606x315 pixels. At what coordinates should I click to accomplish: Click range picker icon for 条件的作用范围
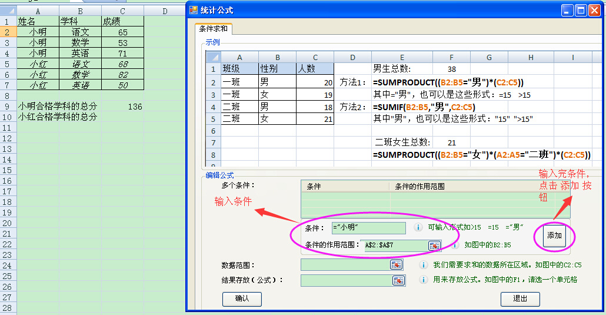[x=435, y=245]
